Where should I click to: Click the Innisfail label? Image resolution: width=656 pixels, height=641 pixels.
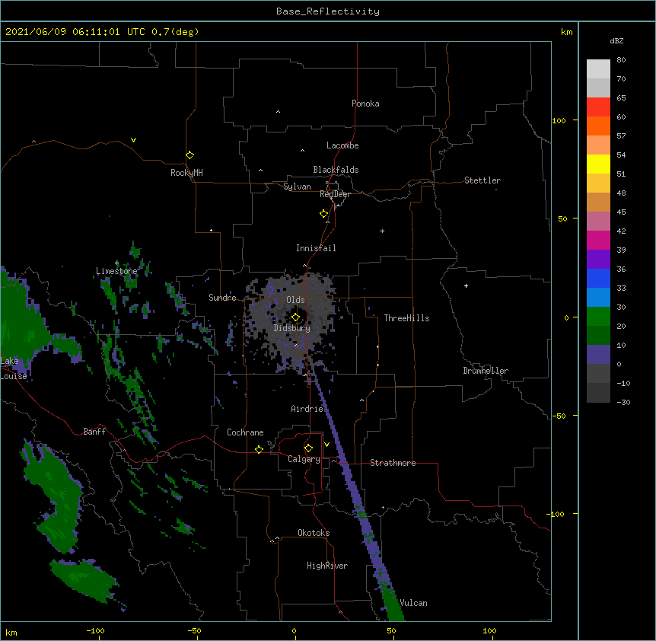coord(316,248)
